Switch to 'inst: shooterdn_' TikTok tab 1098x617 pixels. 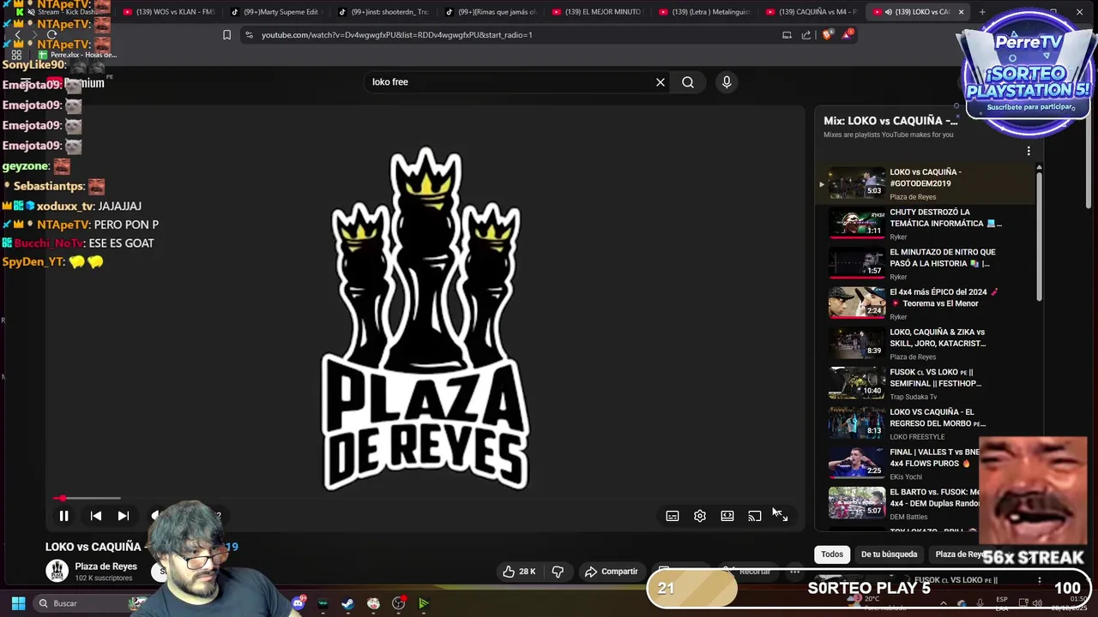tap(382, 12)
